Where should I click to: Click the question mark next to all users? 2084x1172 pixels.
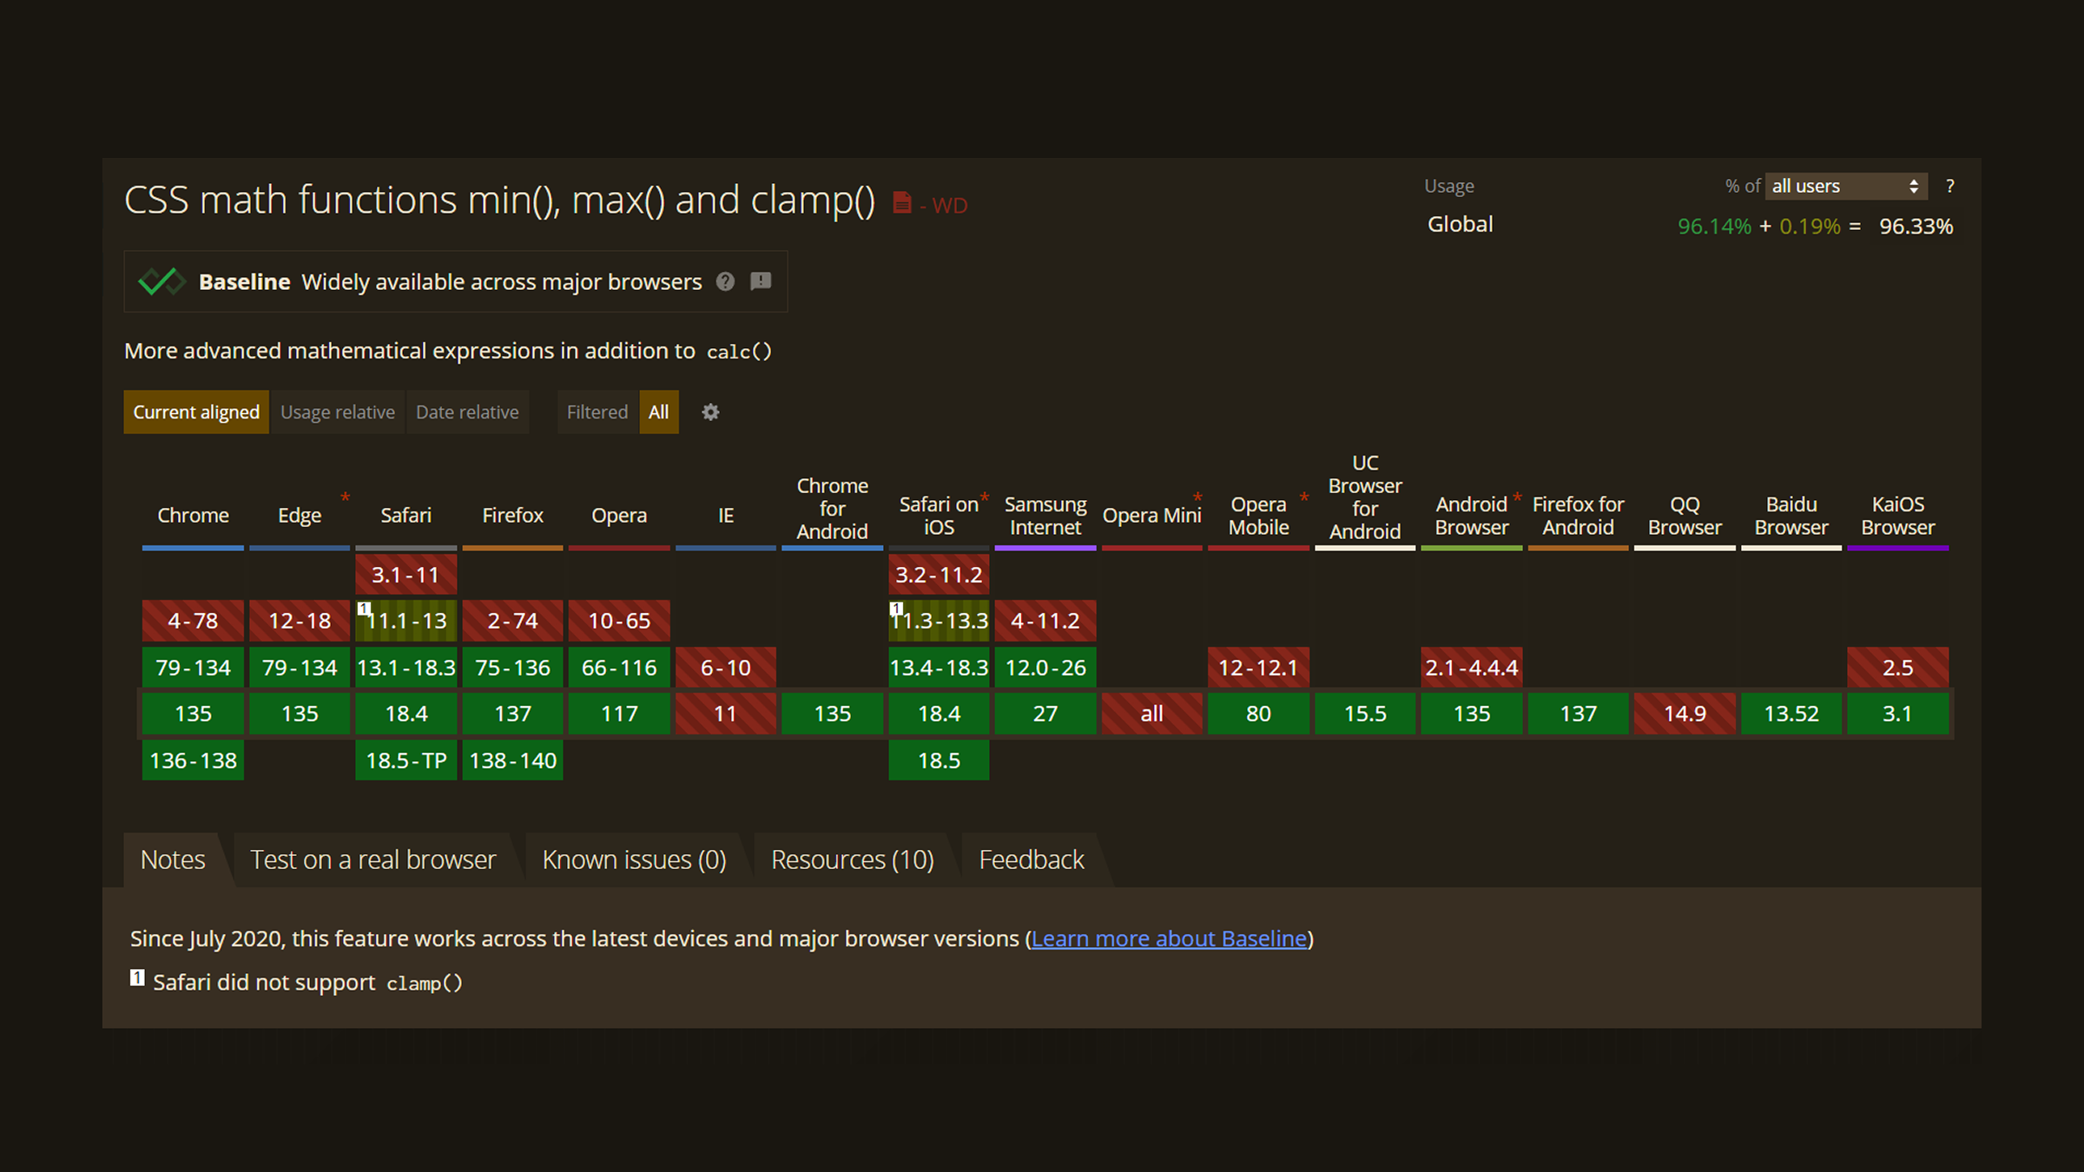pyautogui.click(x=1950, y=186)
